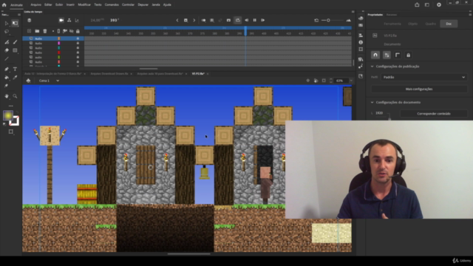473x266 pixels.
Task: Select the Eyedropper tool
Action: (x=15, y=78)
